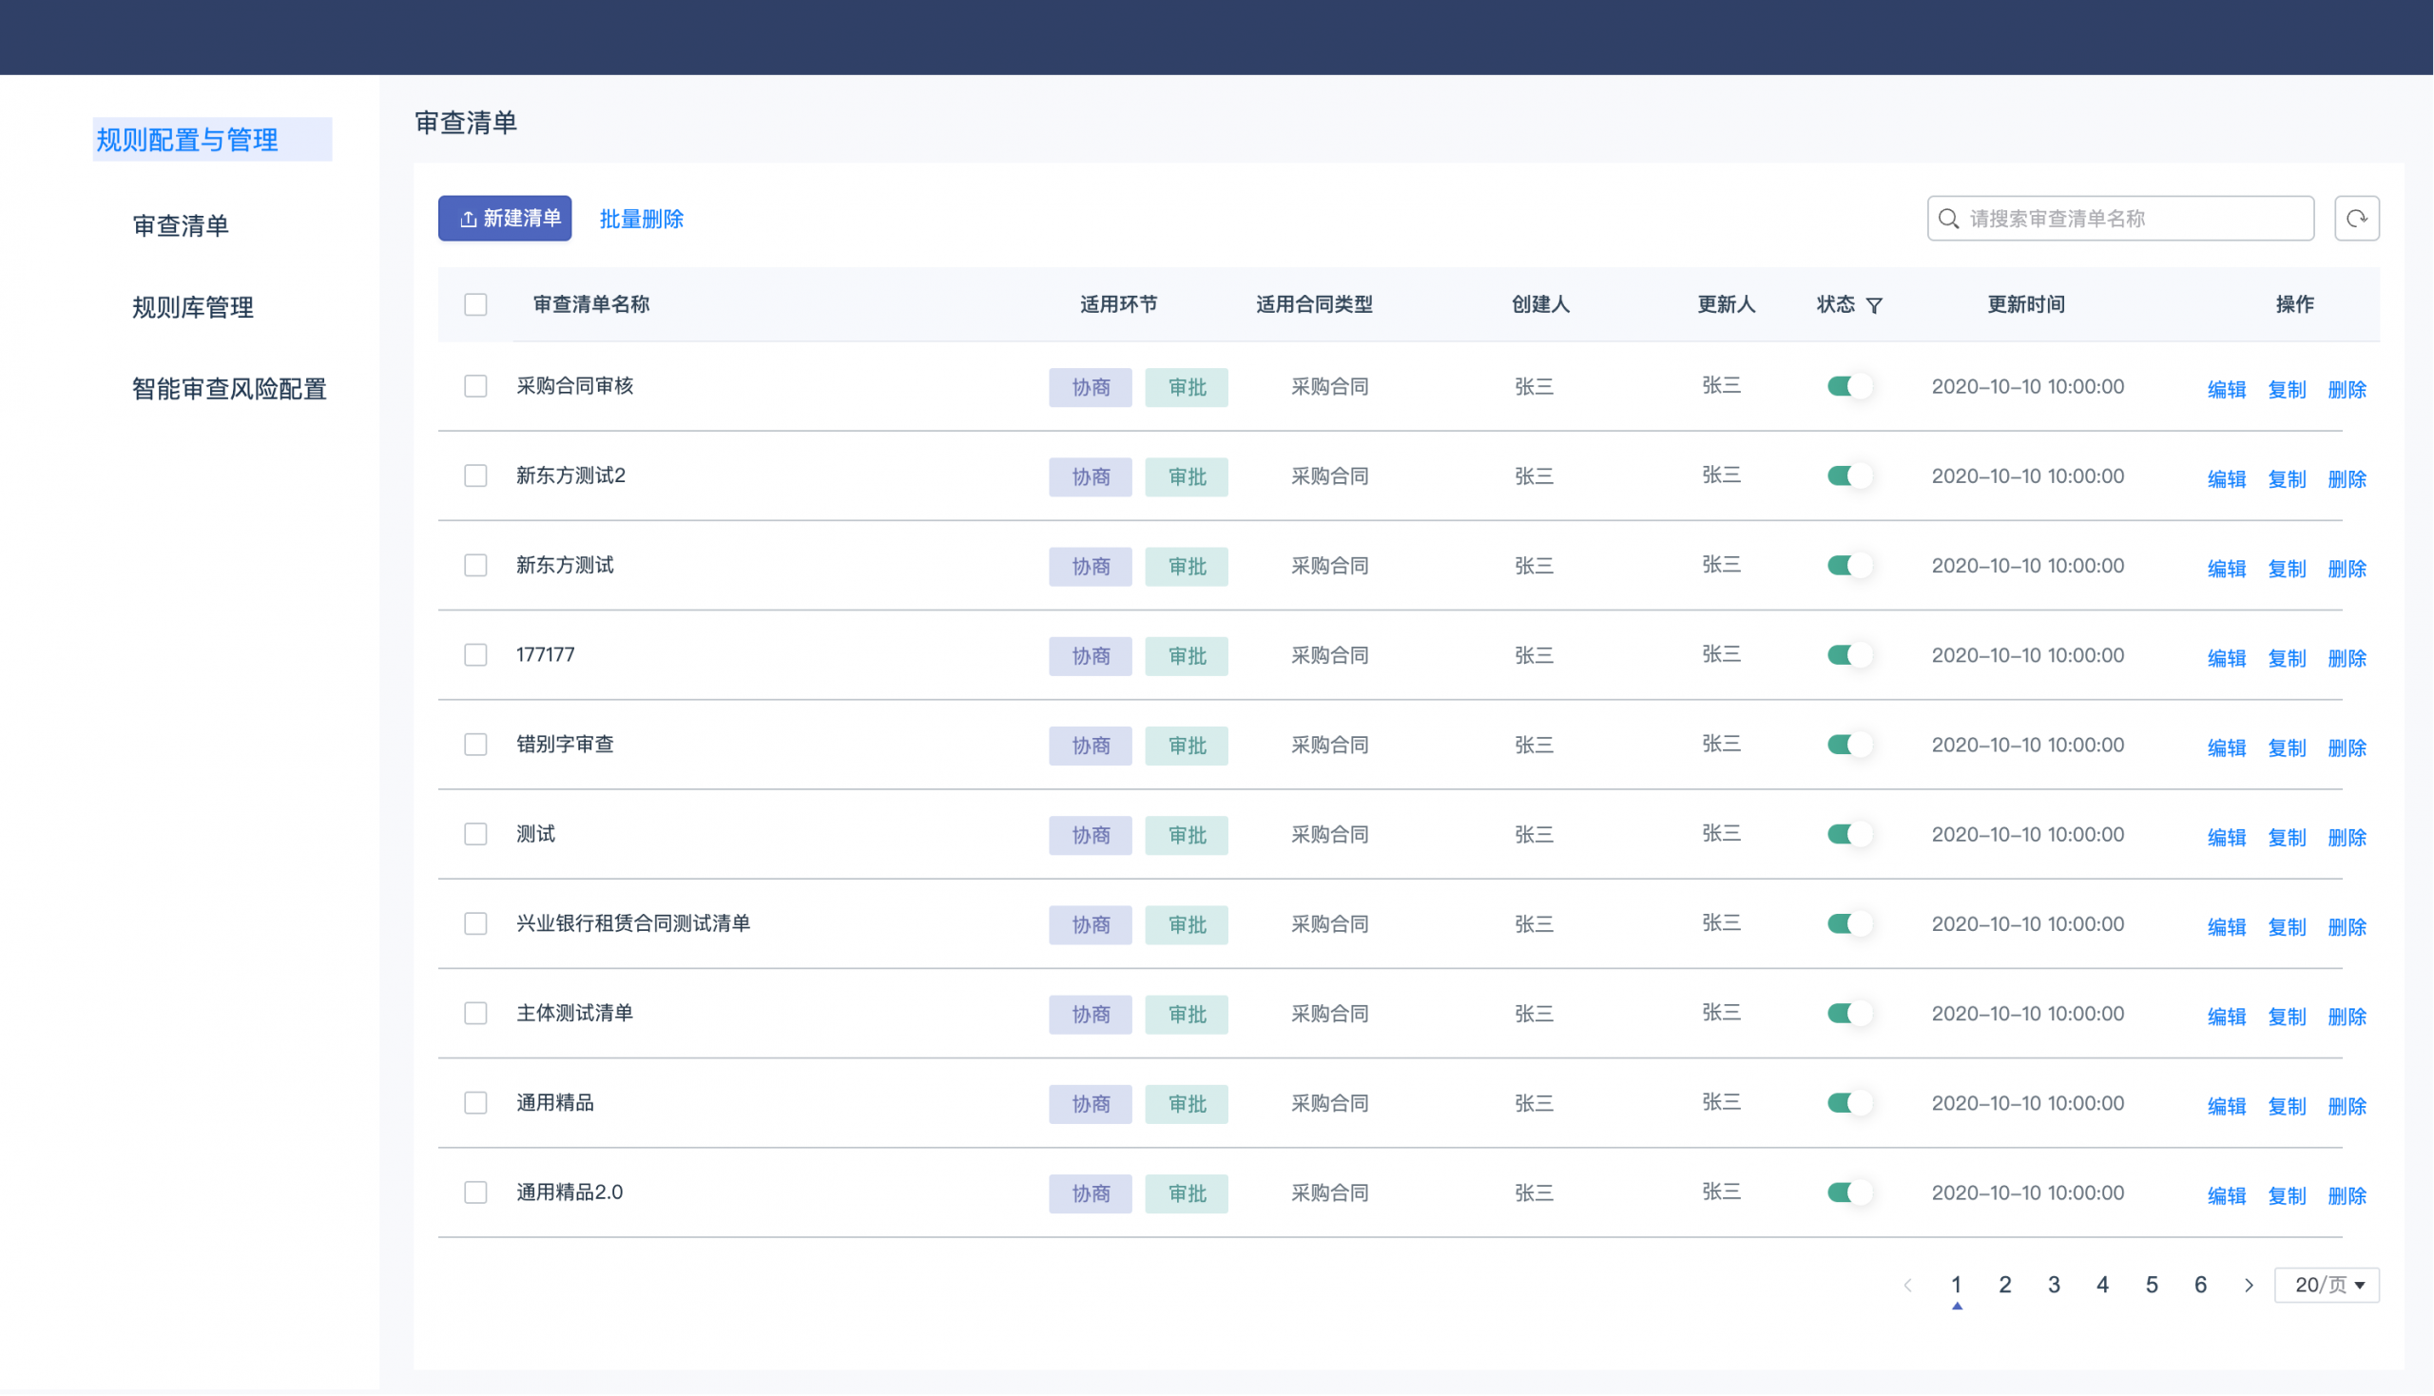The width and height of the screenshot is (2434, 1396).
Task: Click 复制 for 测试 row
Action: coord(2287,838)
